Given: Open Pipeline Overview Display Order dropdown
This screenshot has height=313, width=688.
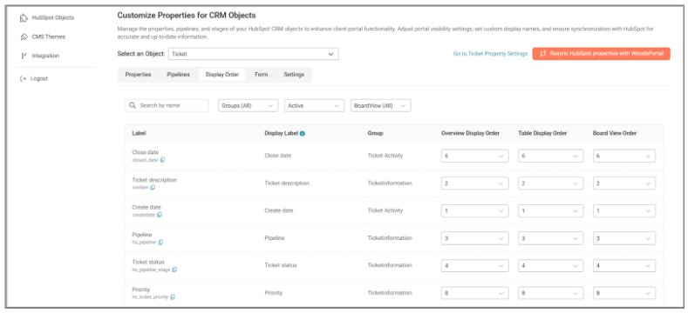Looking at the screenshot, I should (474, 238).
